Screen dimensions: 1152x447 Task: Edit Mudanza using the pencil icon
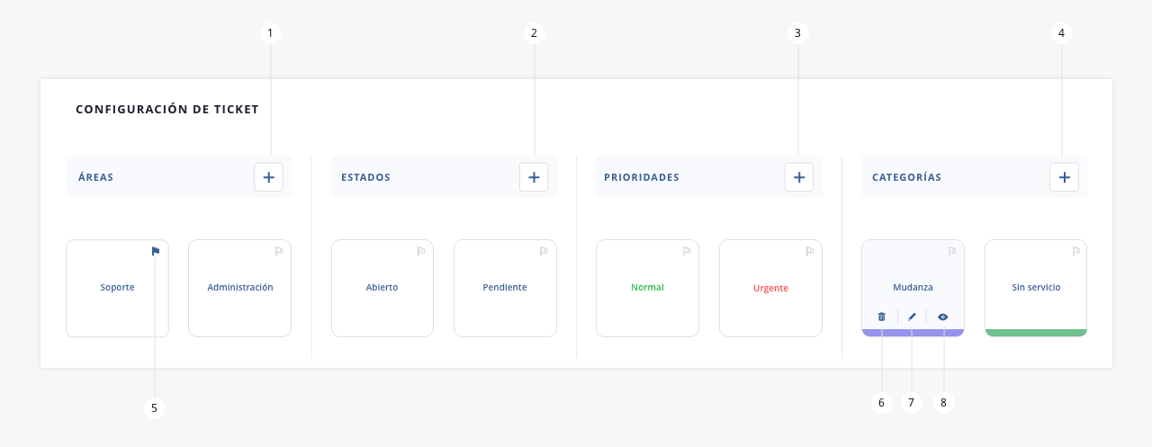(912, 317)
